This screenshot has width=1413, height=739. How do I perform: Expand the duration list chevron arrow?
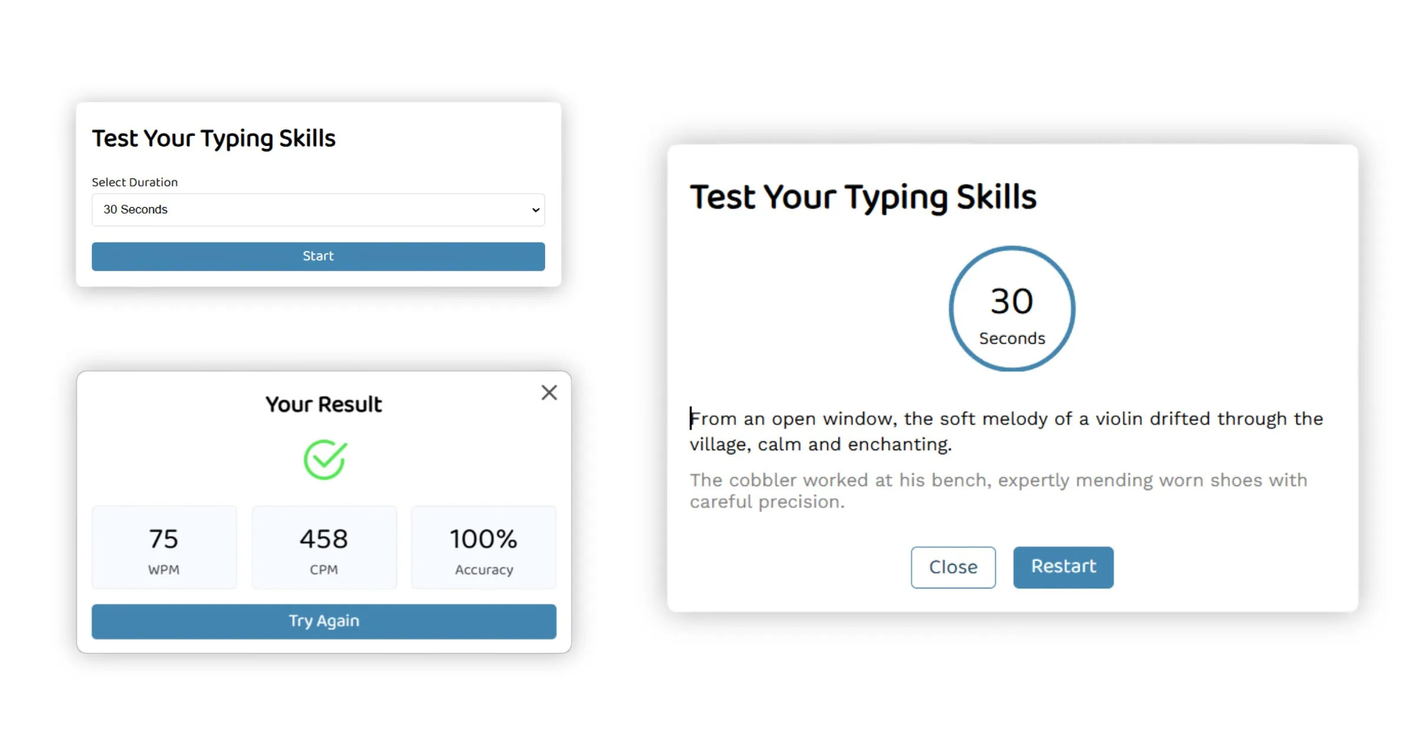[x=535, y=209]
